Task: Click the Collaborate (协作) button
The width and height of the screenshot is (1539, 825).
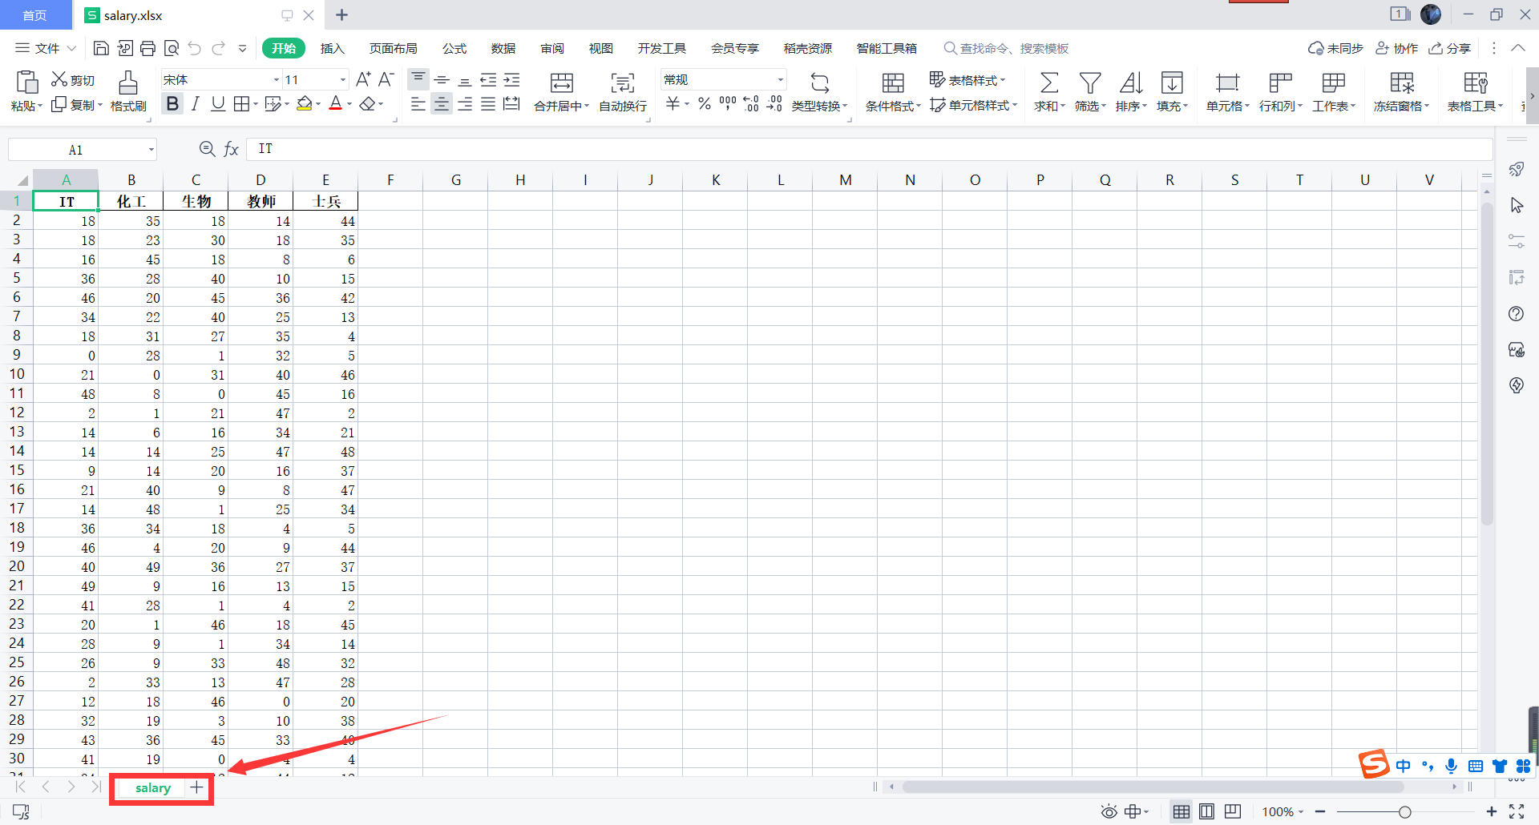Action: [x=1396, y=48]
